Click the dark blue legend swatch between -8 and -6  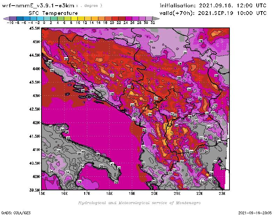point(20,18)
